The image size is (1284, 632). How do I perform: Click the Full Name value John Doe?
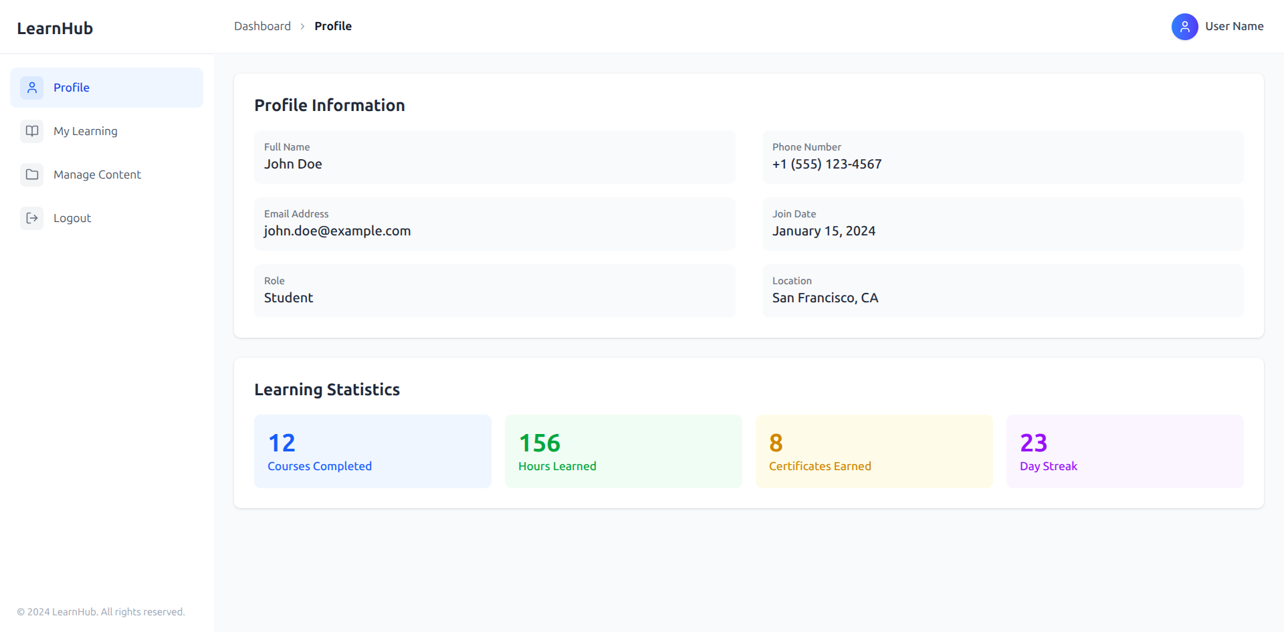click(x=293, y=164)
